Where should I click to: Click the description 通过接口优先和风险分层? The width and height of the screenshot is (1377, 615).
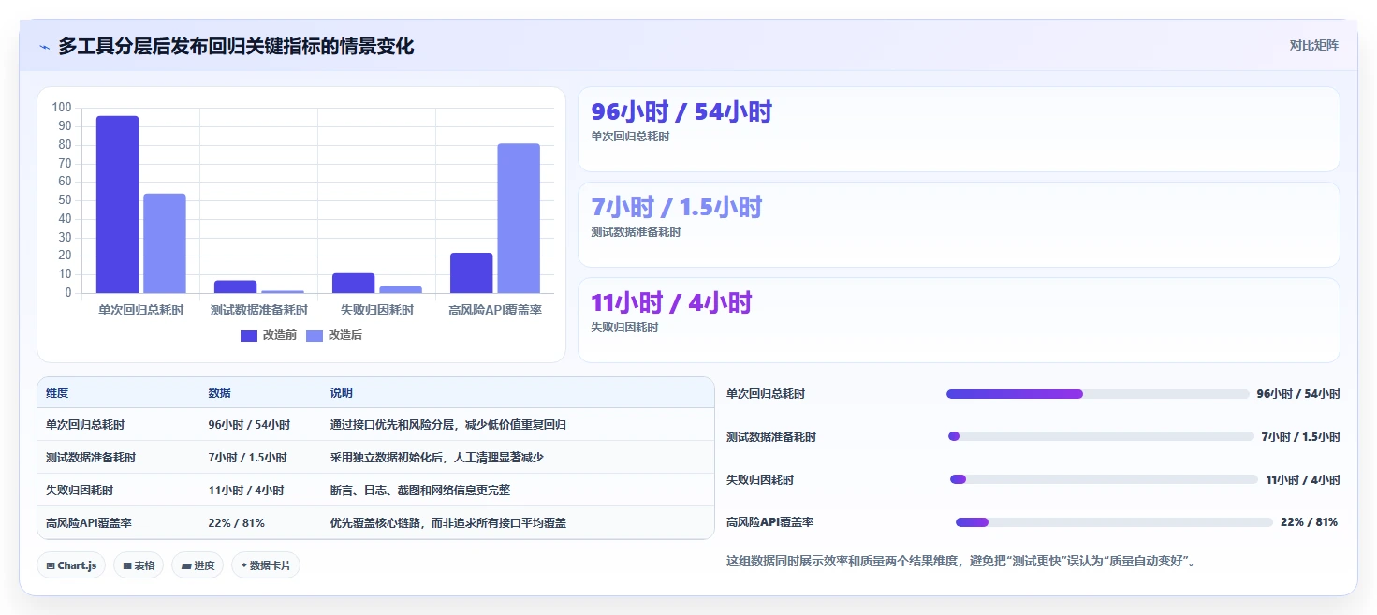tap(448, 425)
